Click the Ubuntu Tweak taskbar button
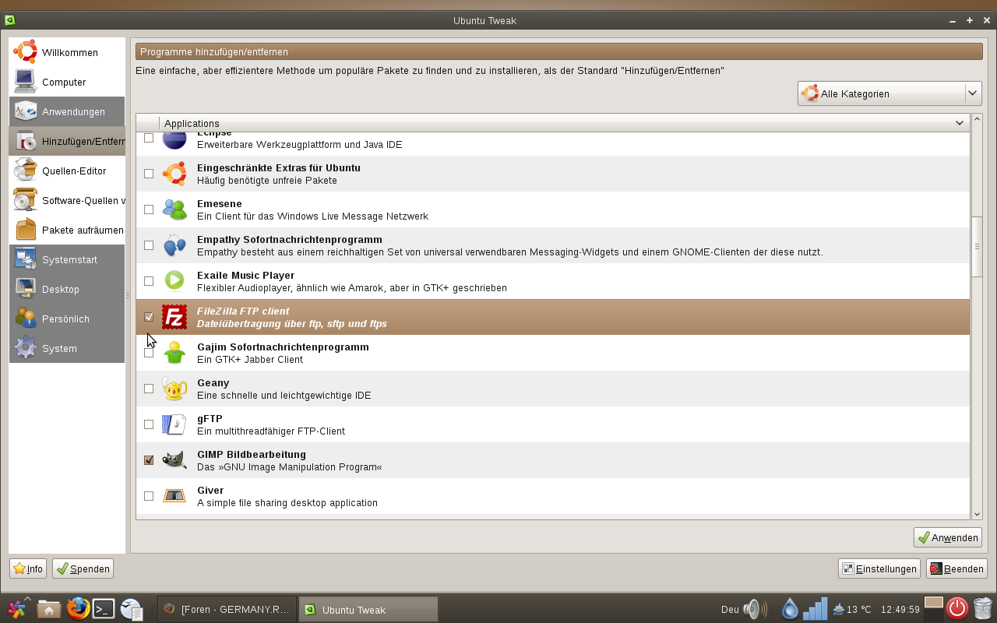This screenshot has height=623, width=997. pyautogui.click(x=368, y=609)
